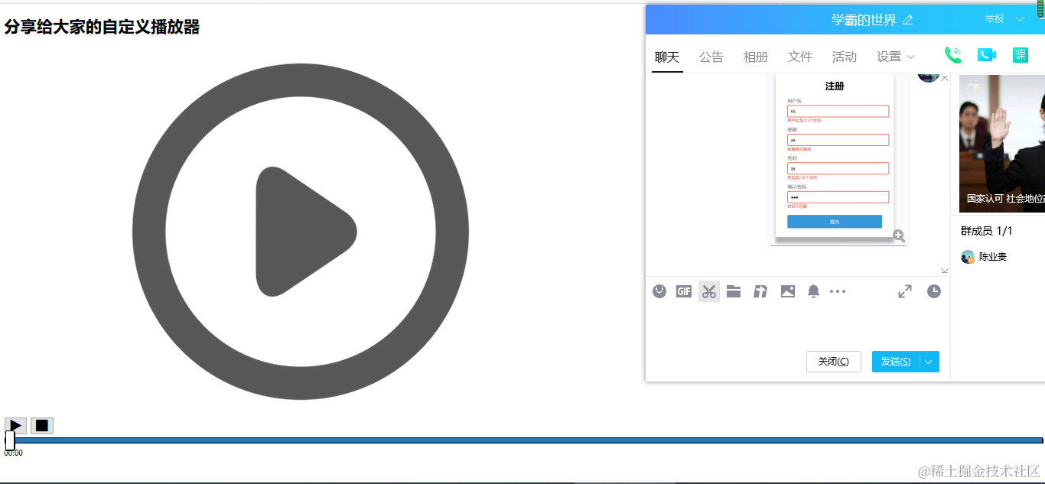Expand the chat input with arrows icon
1045x484 pixels.
[x=905, y=291]
